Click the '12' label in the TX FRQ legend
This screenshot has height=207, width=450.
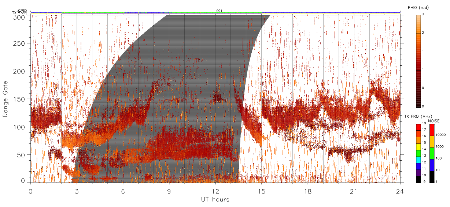(424, 162)
